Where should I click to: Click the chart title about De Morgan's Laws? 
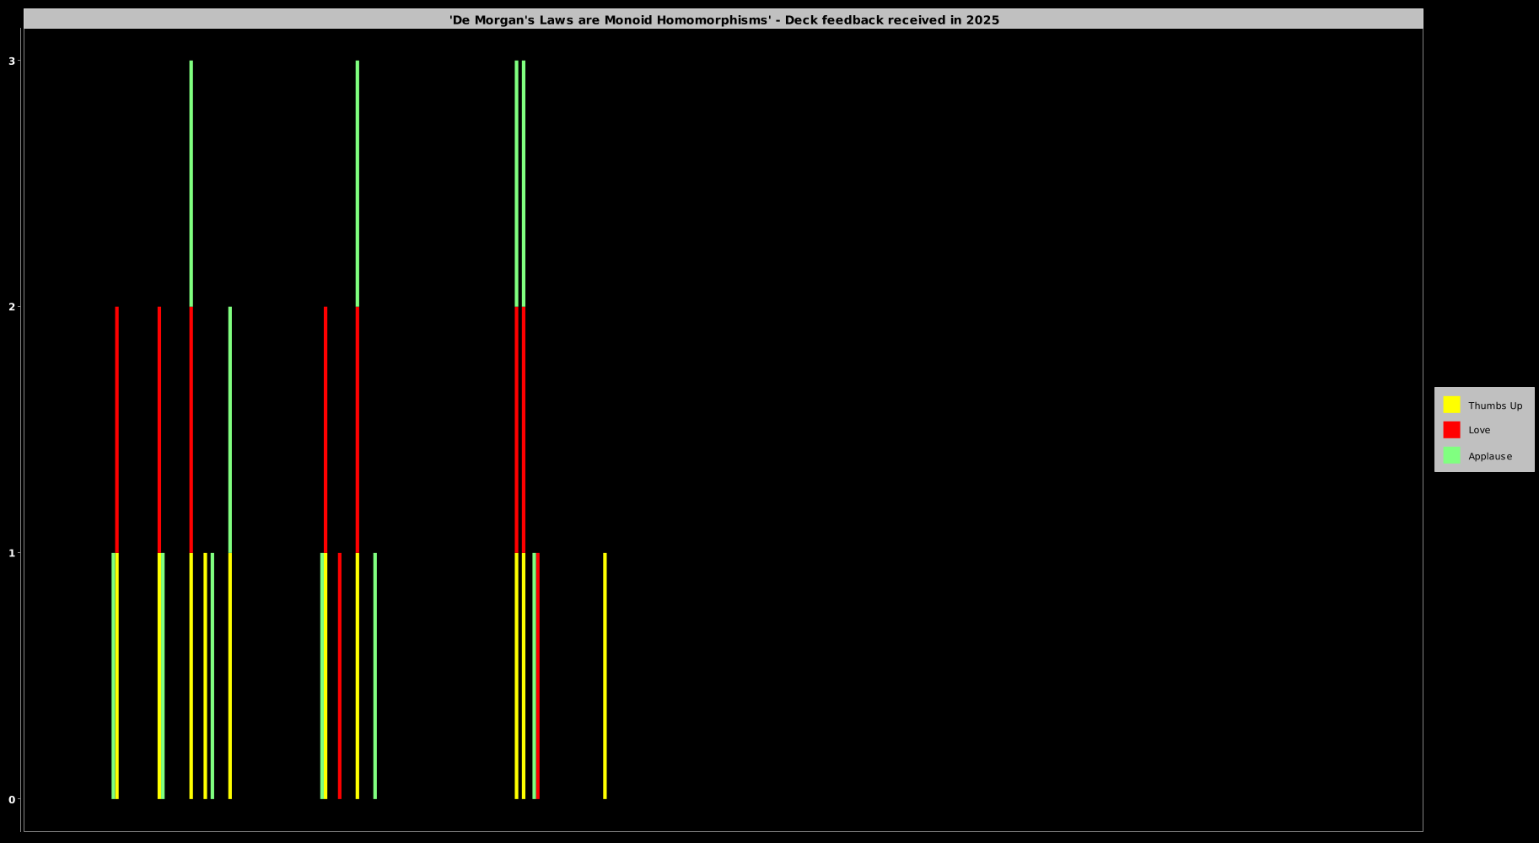[x=724, y=19]
